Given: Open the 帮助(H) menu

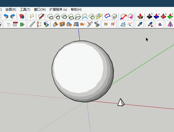Looking at the screenshot, I should click(76, 9).
